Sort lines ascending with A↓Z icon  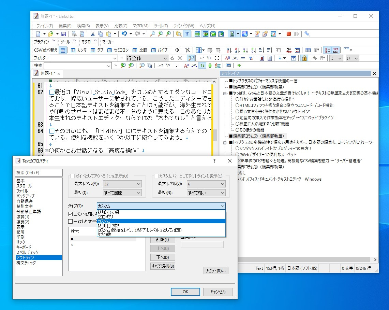point(228,50)
